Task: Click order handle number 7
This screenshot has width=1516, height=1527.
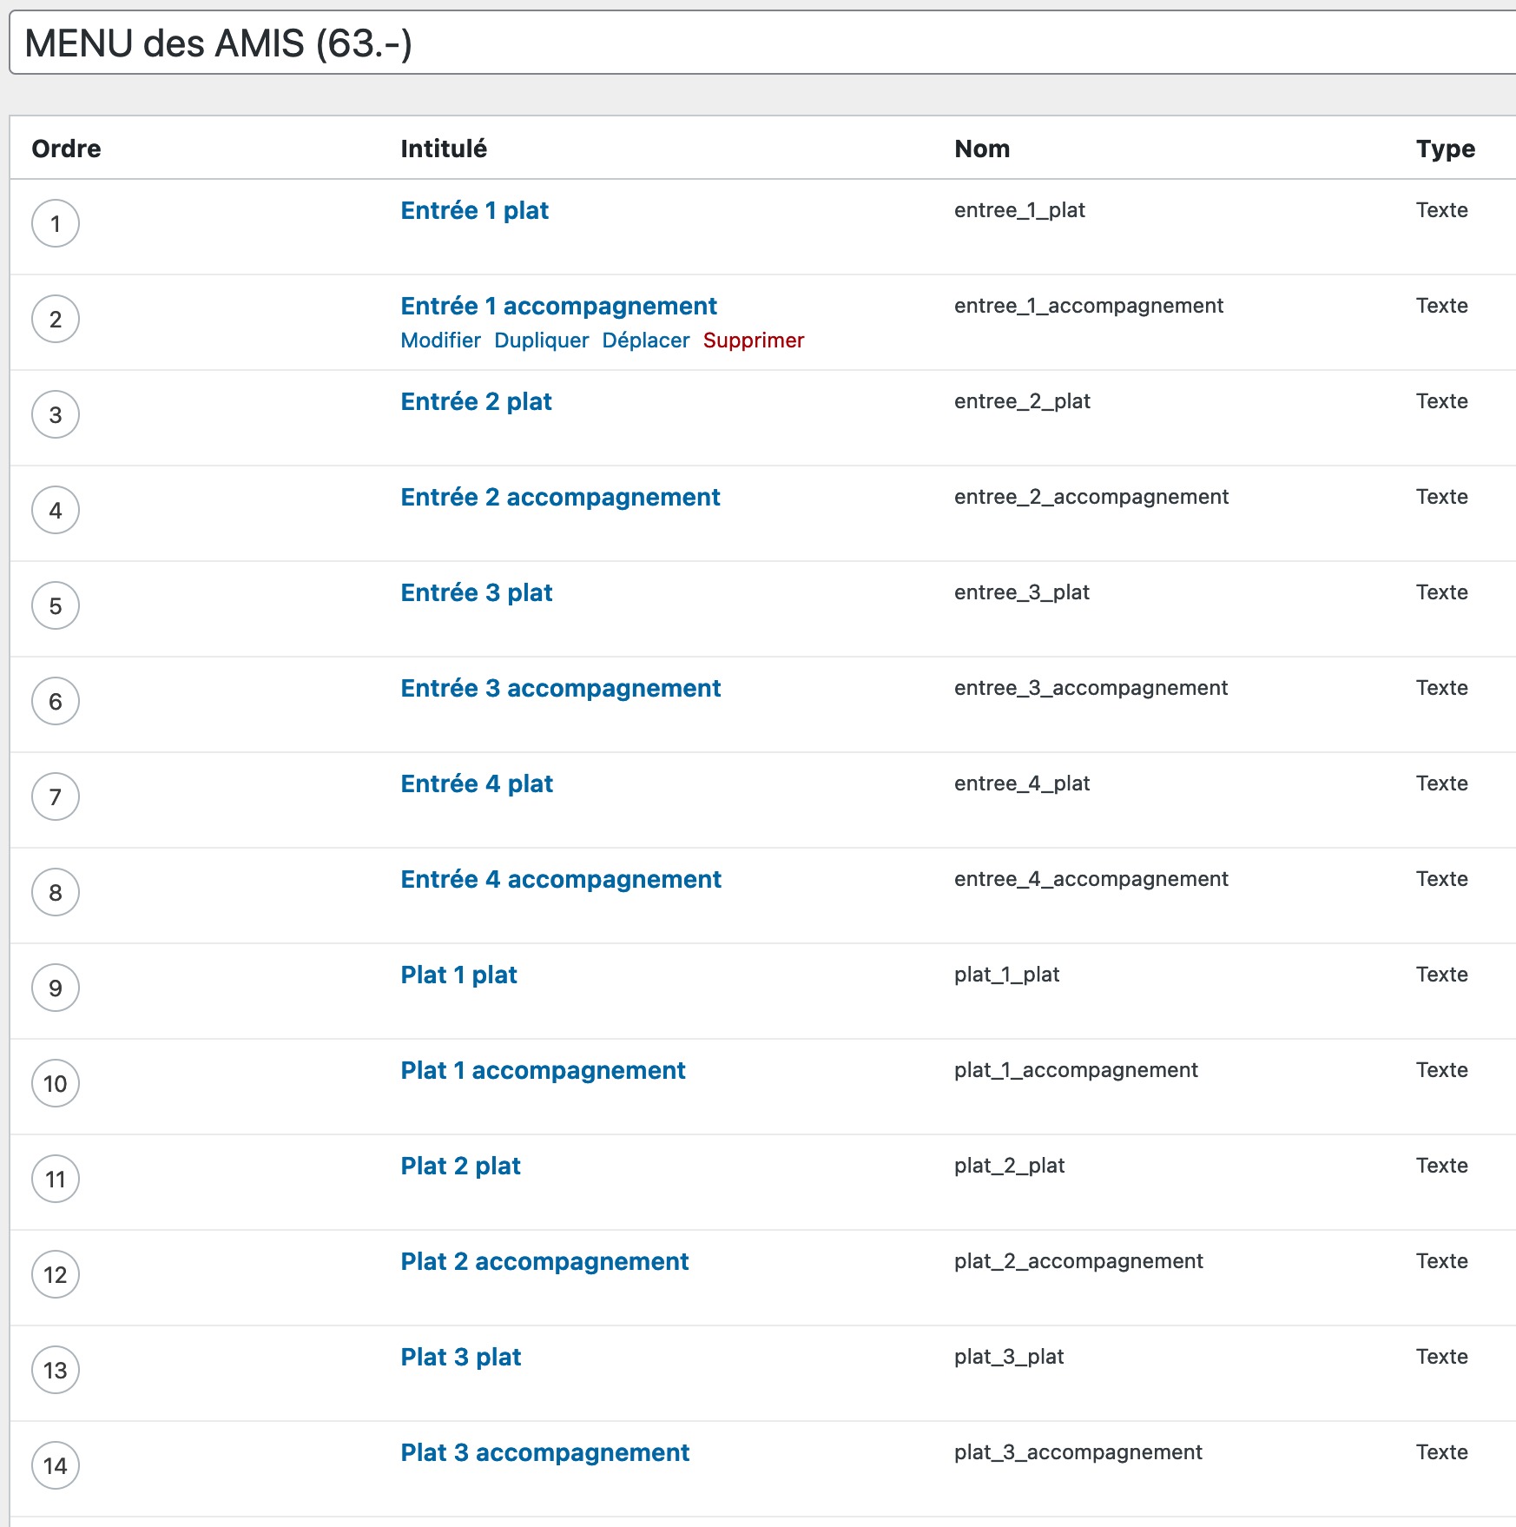Action: tap(56, 797)
